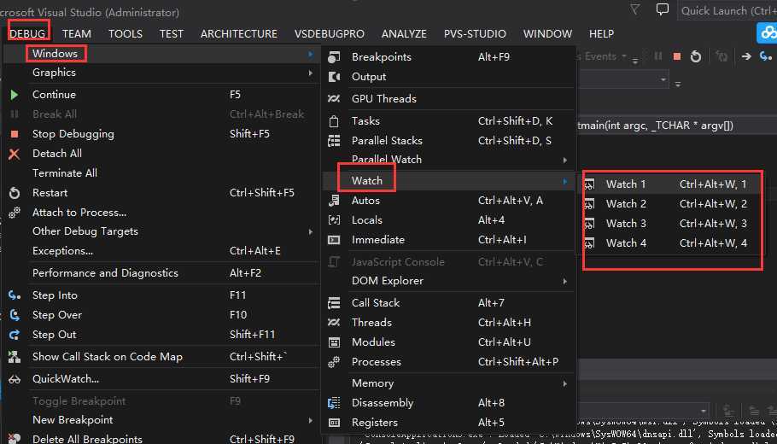Screen dimensions: 777x444
Task: Click in the Quick Launch search box
Action: [727, 10]
